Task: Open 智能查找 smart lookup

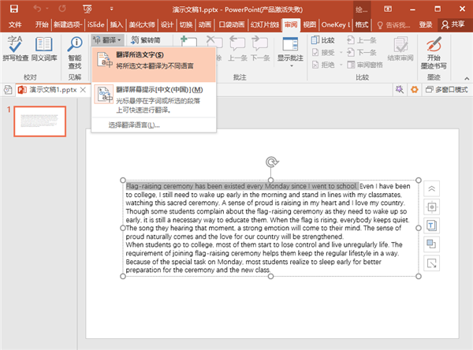Action: (75, 53)
